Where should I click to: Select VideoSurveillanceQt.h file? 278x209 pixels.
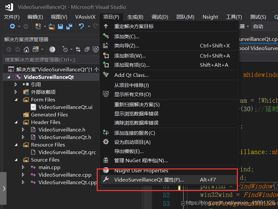pyautogui.click(x=65, y=137)
